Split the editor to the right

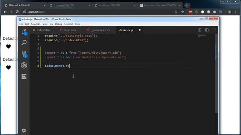[x=207, y=30]
